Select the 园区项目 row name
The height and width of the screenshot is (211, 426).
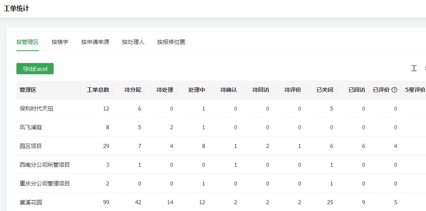31,146
